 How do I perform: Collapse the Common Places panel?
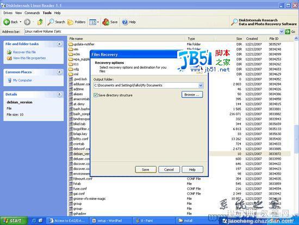click(59, 72)
